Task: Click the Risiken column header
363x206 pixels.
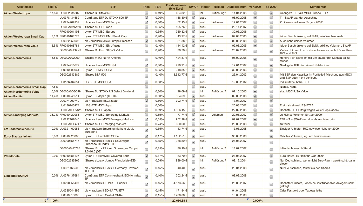Action: point(219,7)
